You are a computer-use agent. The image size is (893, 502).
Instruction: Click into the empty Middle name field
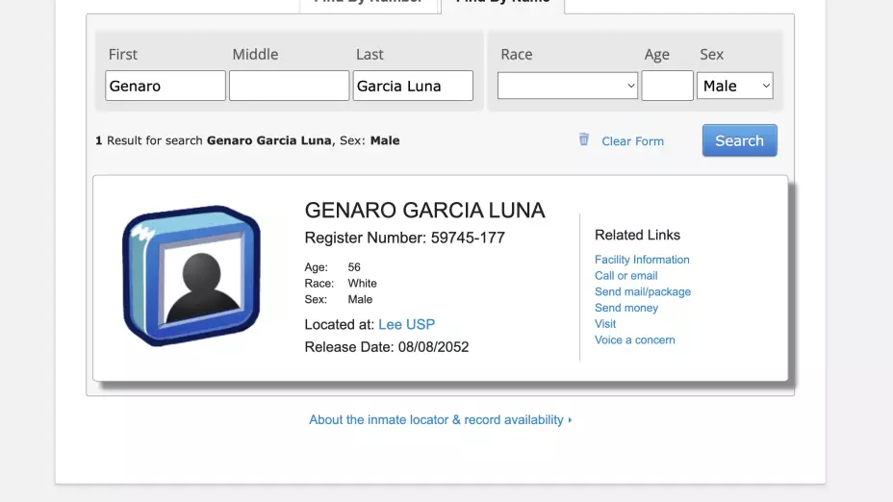coord(289,86)
